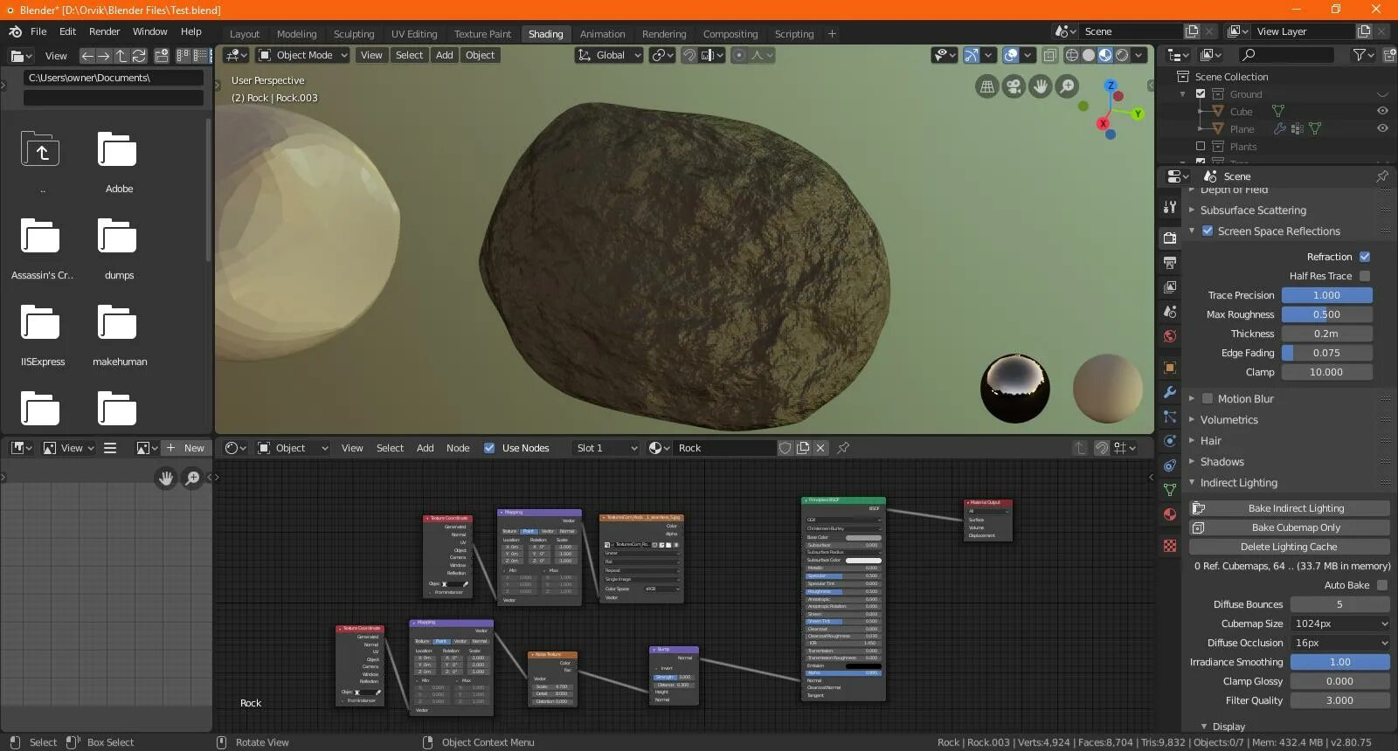Switch to the Sculpting workspace tab
The height and width of the screenshot is (751, 1398).
353,34
